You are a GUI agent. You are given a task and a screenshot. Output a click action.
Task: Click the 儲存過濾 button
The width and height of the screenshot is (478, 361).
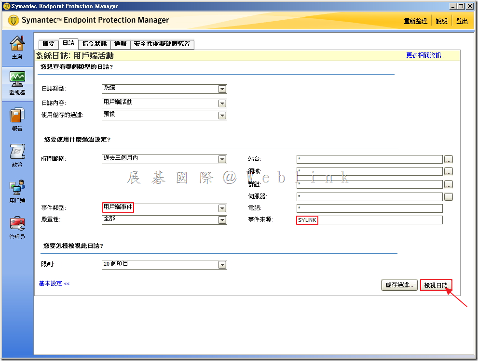(399, 285)
